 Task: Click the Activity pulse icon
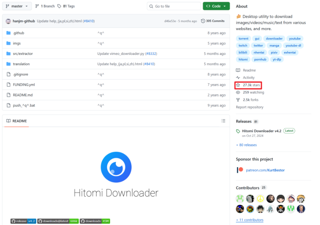238,78
